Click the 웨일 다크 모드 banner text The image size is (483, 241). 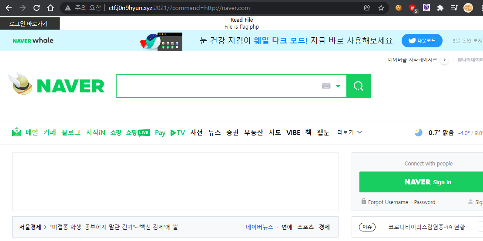coord(281,40)
